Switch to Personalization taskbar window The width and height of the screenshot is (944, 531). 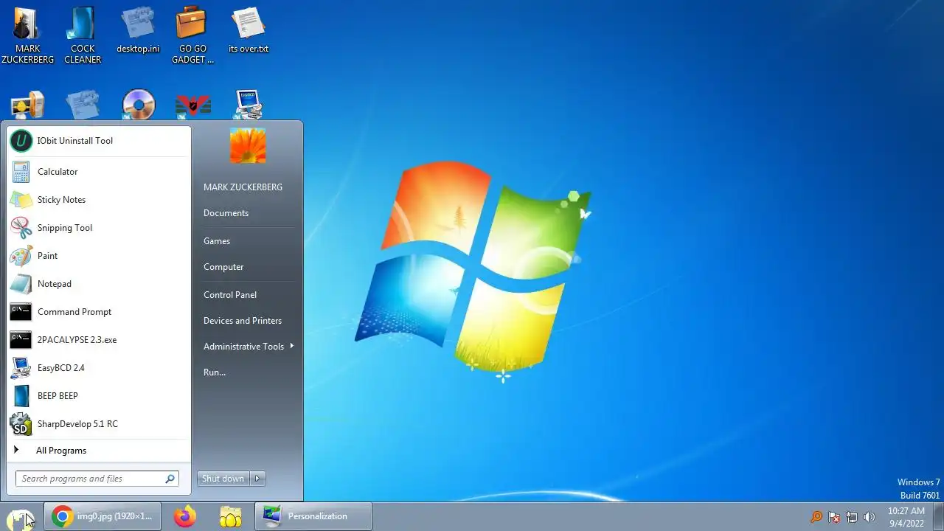(313, 516)
